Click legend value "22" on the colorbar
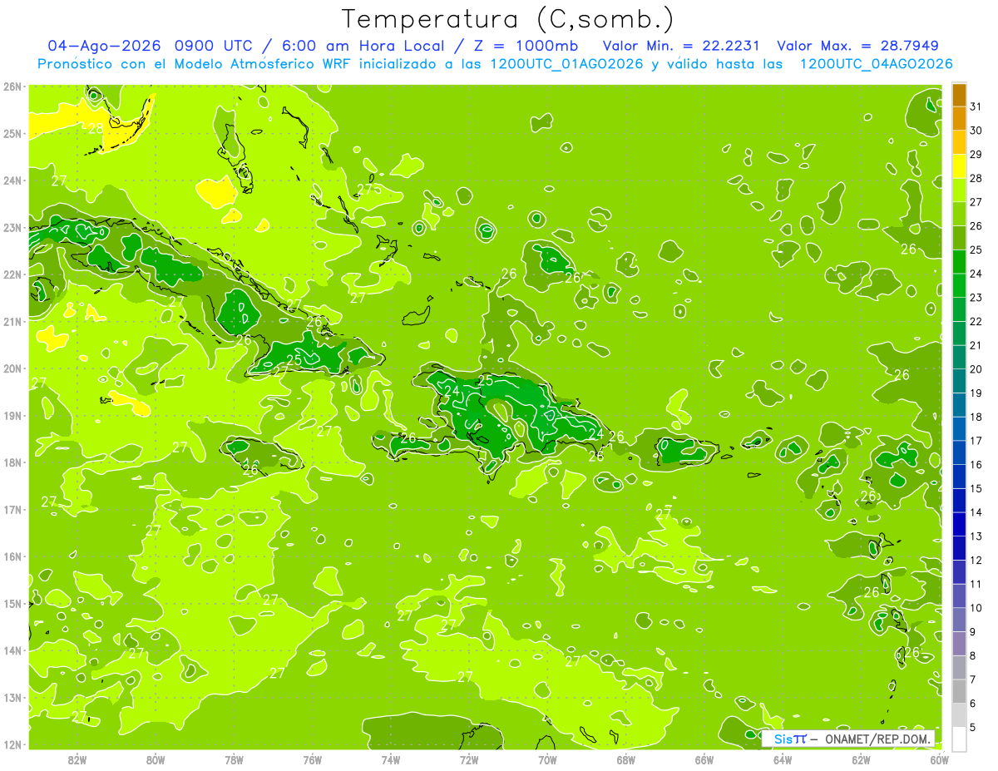This screenshot has height=771, width=998. click(x=976, y=322)
